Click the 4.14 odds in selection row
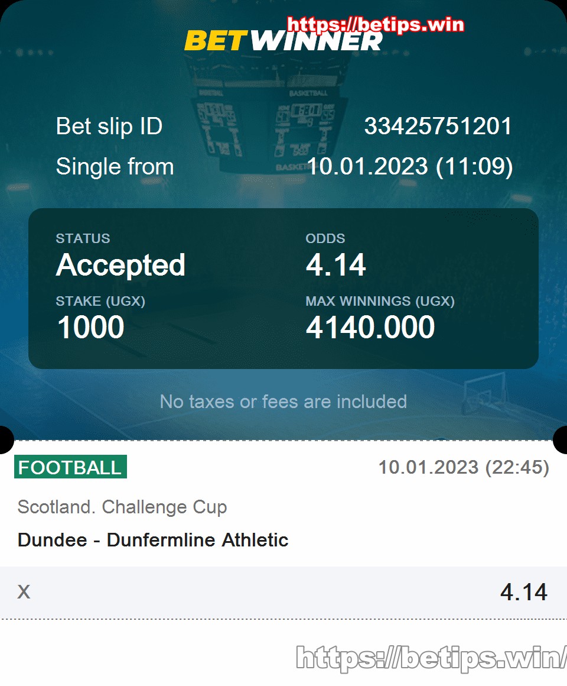The height and width of the screenshot is (686, 567). 524,592
